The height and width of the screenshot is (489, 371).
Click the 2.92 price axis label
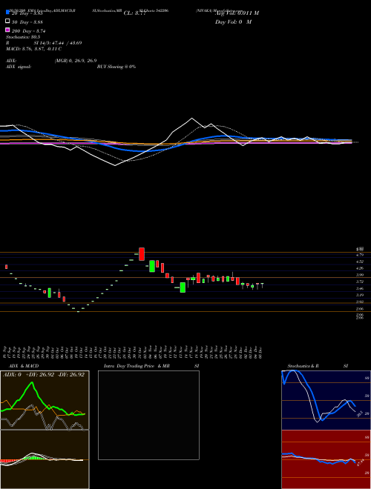(x=360, y=302)
